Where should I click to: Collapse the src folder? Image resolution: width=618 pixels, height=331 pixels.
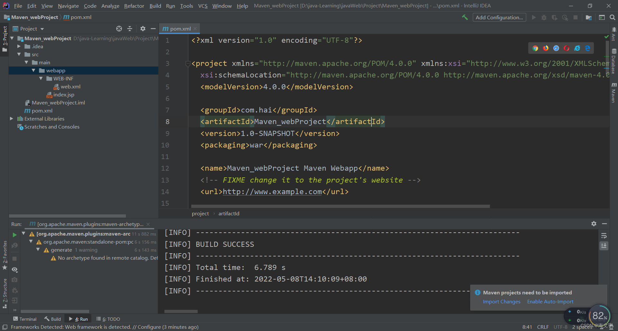(x=19, y=54)
